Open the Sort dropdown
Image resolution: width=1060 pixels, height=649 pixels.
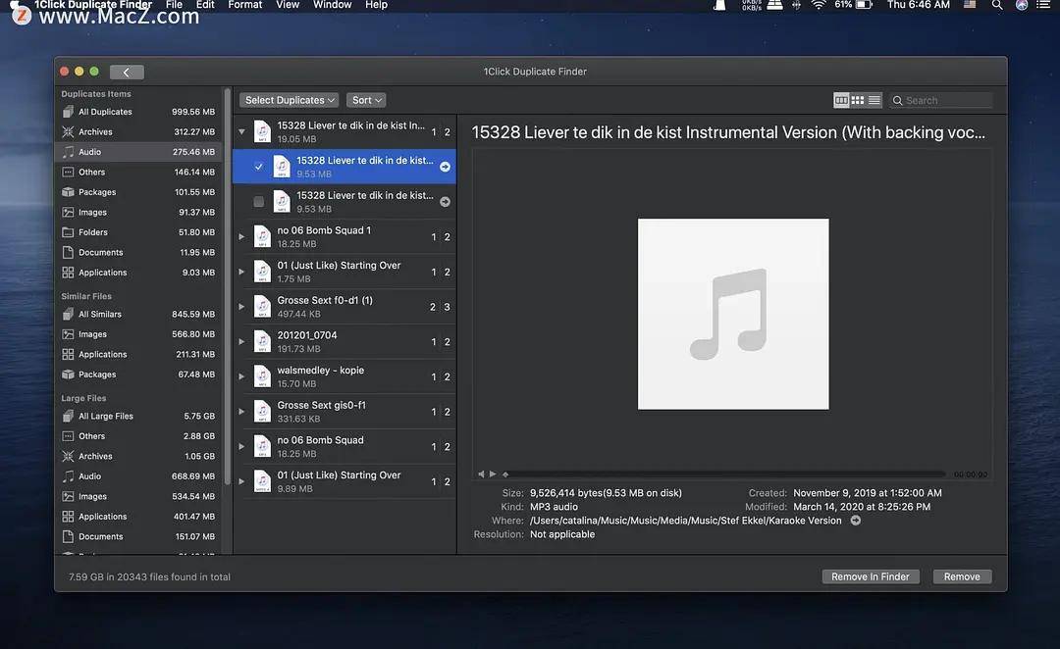365,100
